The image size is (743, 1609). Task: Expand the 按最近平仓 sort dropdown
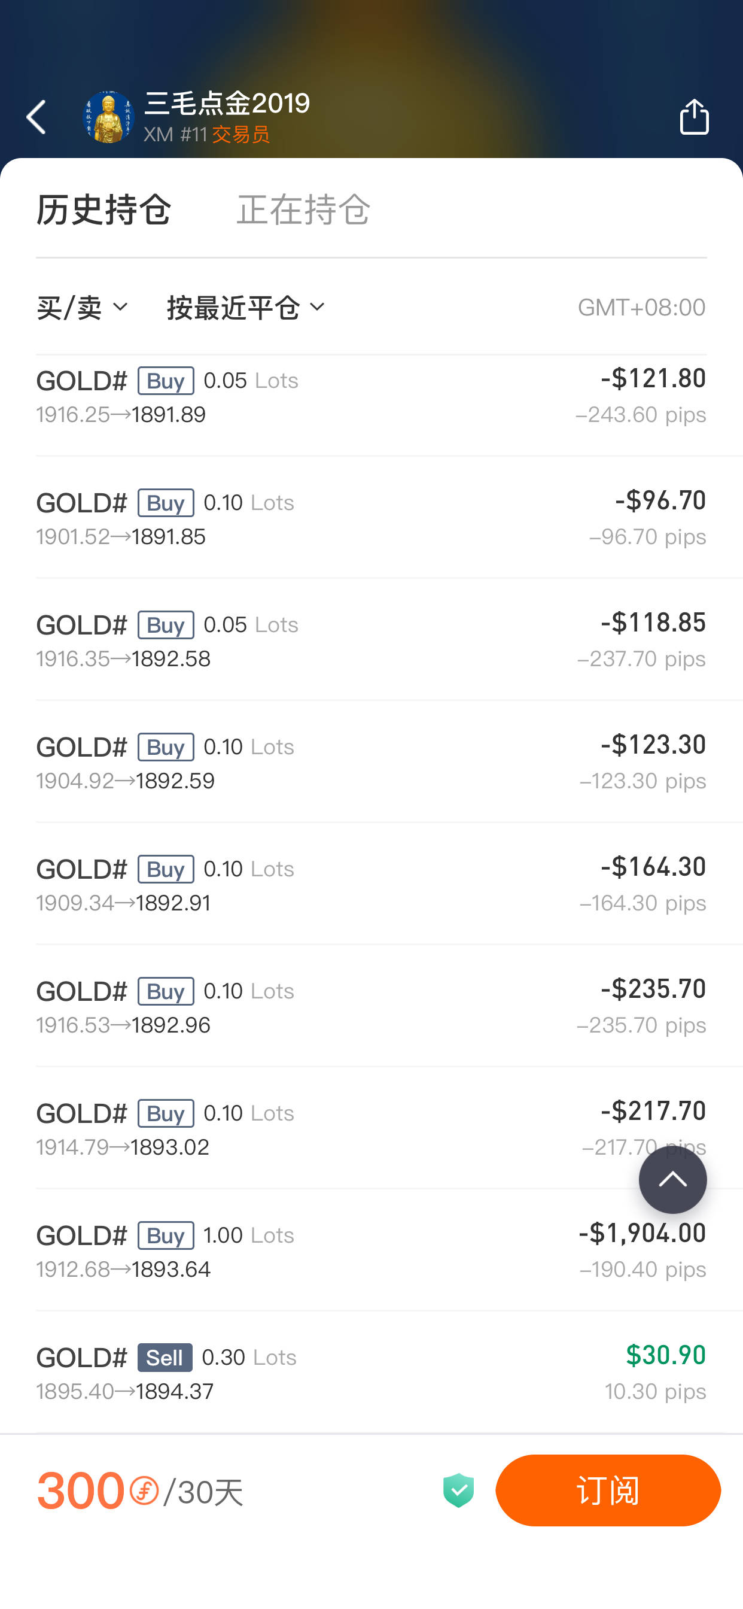tap(246, 307)
